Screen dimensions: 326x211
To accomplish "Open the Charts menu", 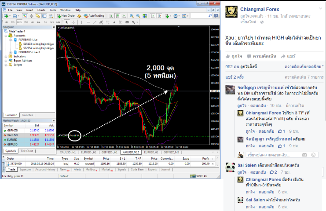I will [x=41, y=10].
